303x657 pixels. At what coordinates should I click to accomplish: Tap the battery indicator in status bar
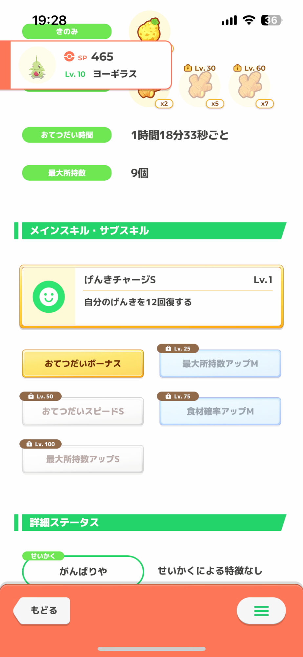272,20
